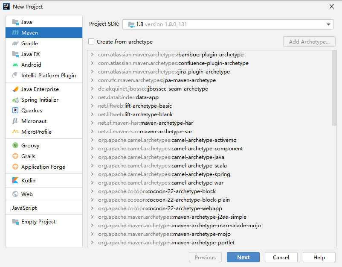
Task: Select cocoon-22-archetype-block row
Action: [210, 191]
